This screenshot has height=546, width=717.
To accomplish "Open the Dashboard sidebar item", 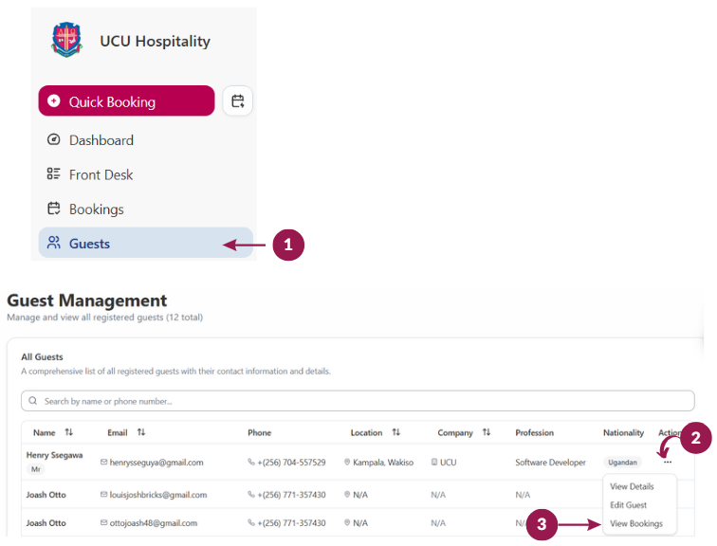I will click(101, 140).
